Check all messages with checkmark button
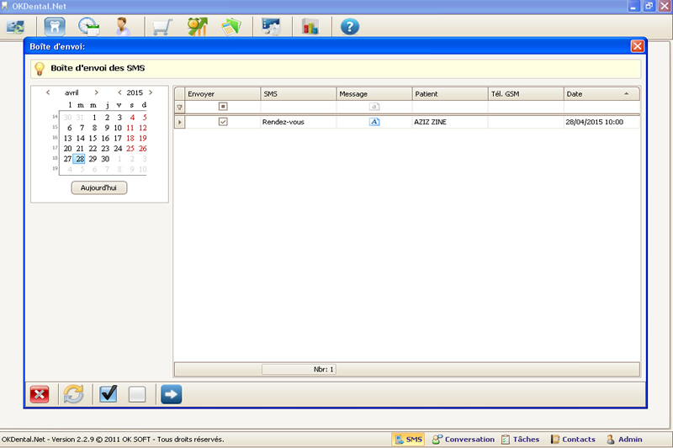 coord(109,394)
